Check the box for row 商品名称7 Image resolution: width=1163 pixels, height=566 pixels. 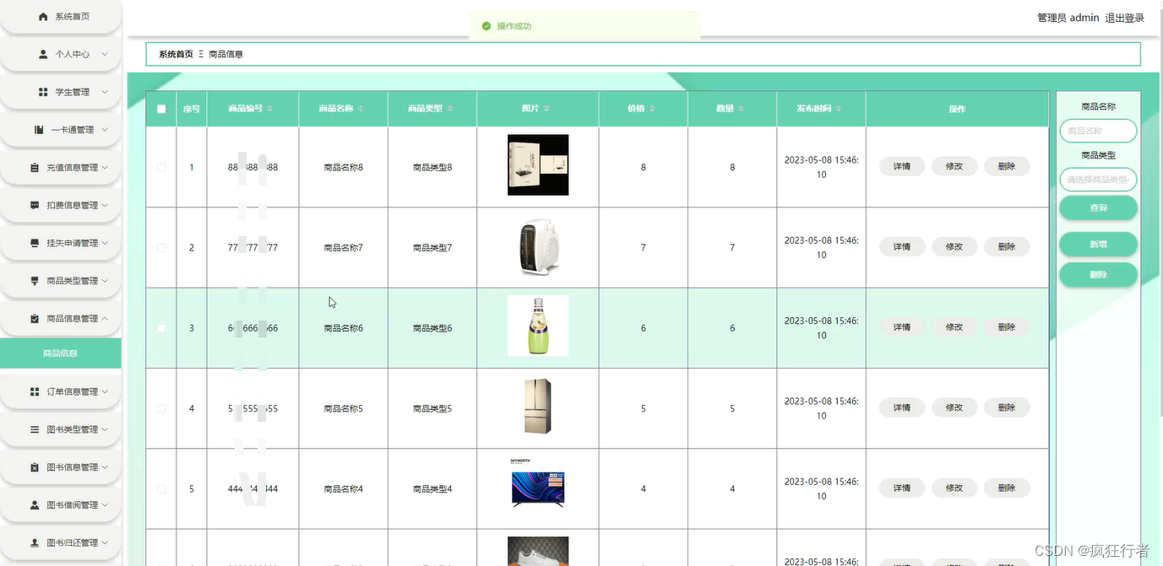pyautogui.click(x=161, y=248)
